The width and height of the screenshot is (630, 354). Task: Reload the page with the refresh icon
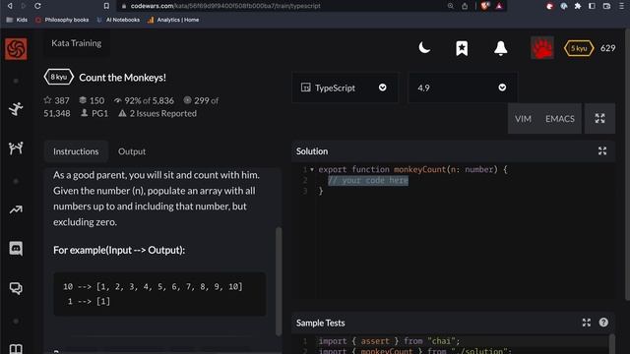[x=37, y=6]
